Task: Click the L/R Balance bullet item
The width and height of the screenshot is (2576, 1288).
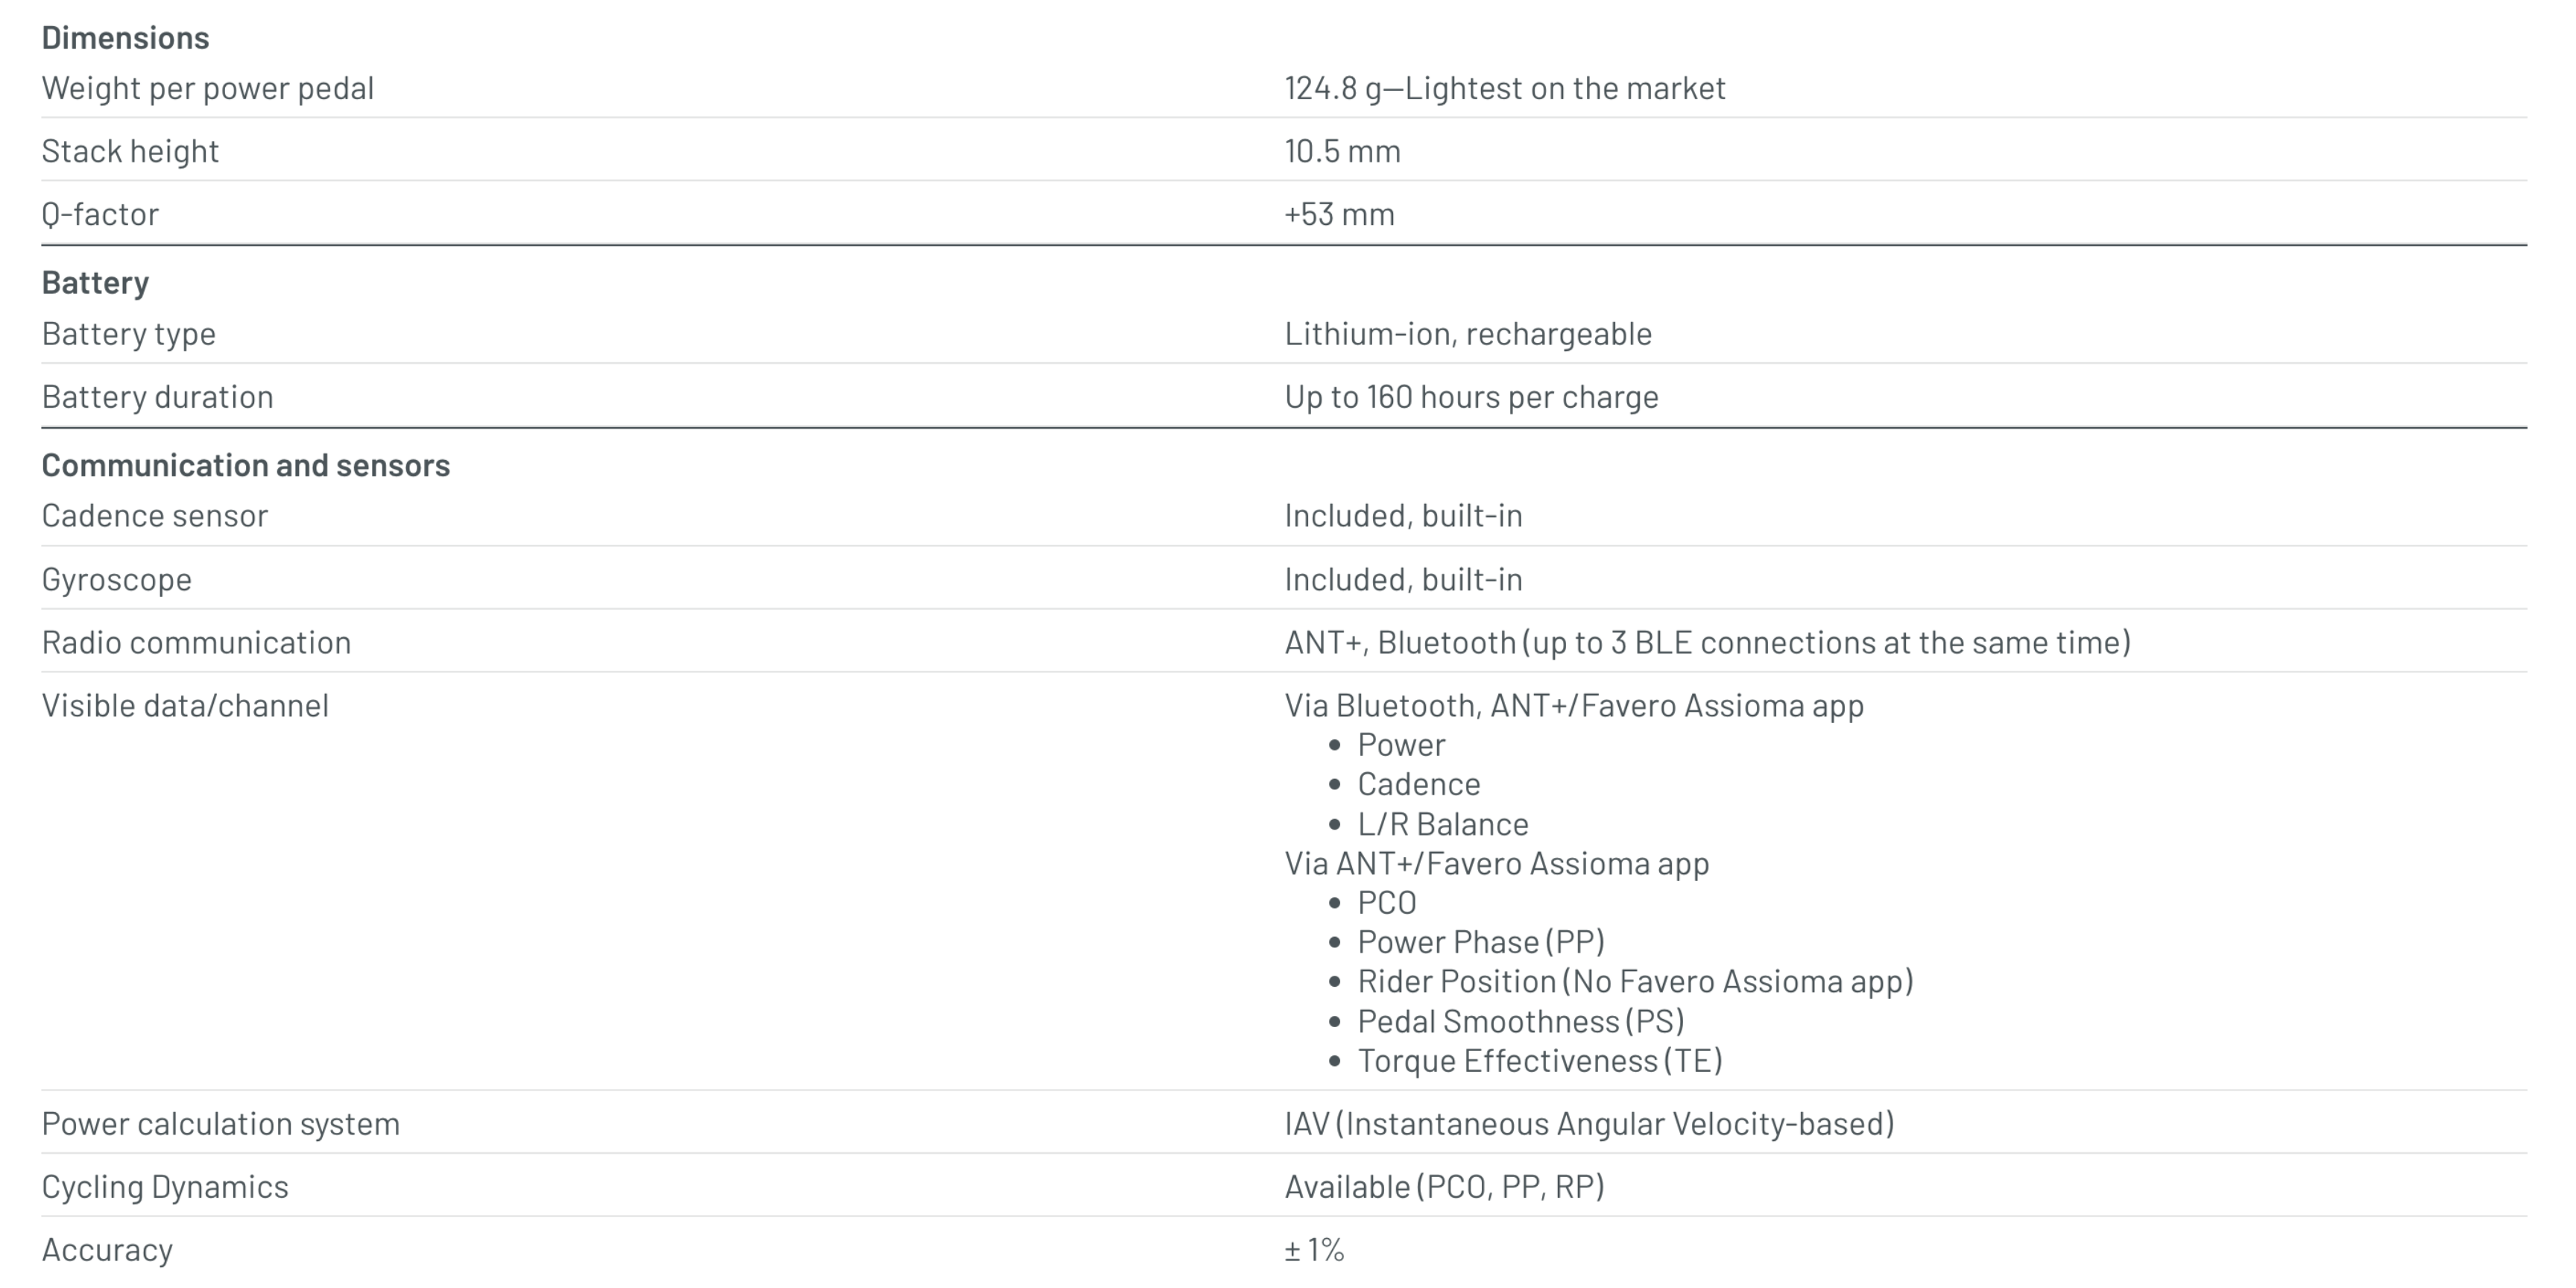Action: (1442, 824)
